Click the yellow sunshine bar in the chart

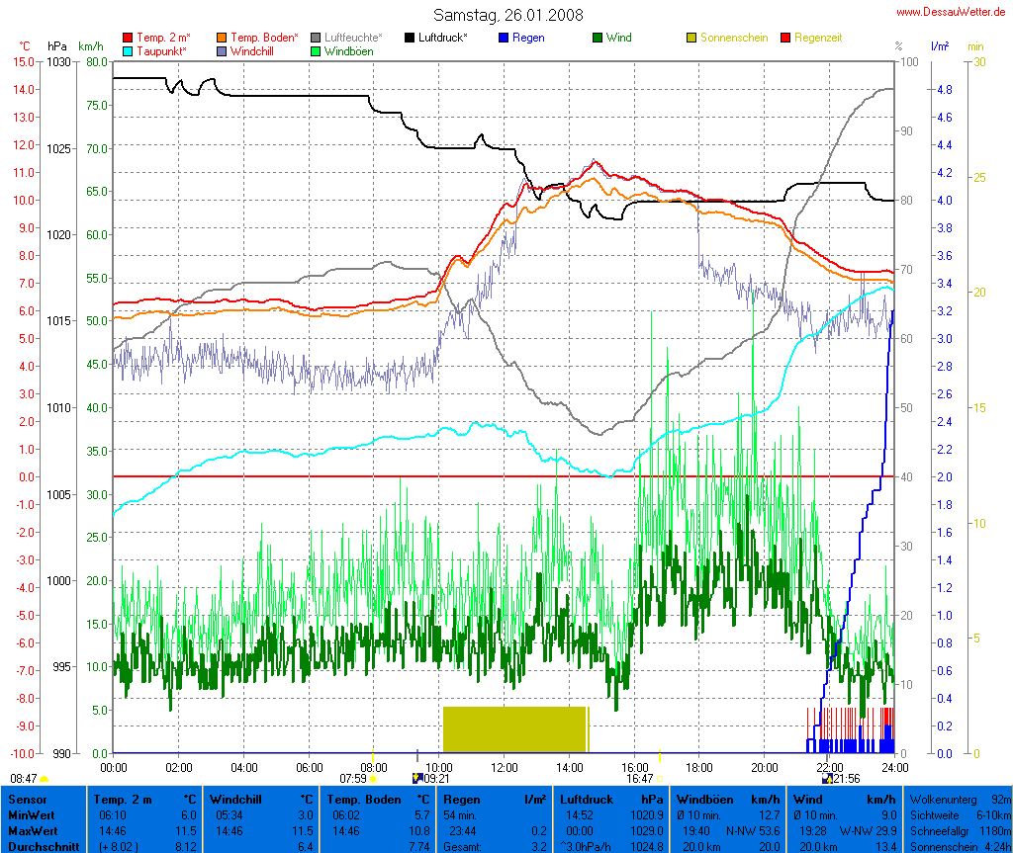[x=514, y=729]
